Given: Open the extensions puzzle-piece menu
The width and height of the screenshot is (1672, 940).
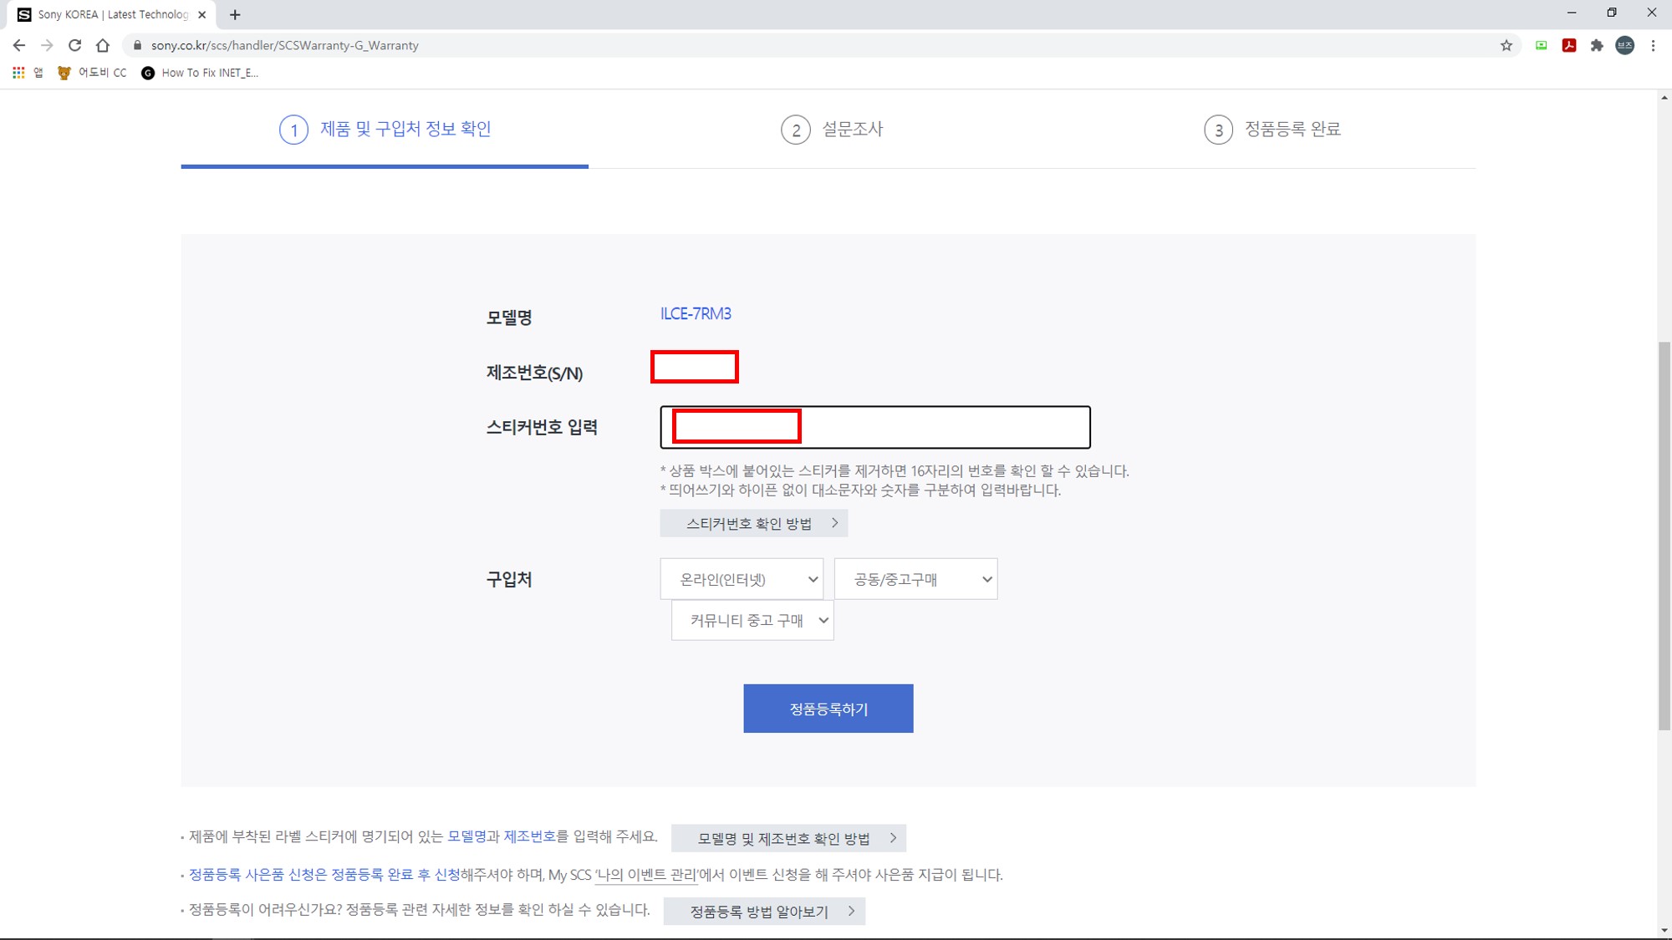Looking at the screenshot, I should 1597,45.
